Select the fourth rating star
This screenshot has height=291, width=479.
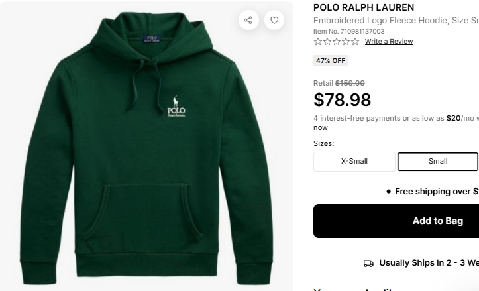tap(346, 42)
